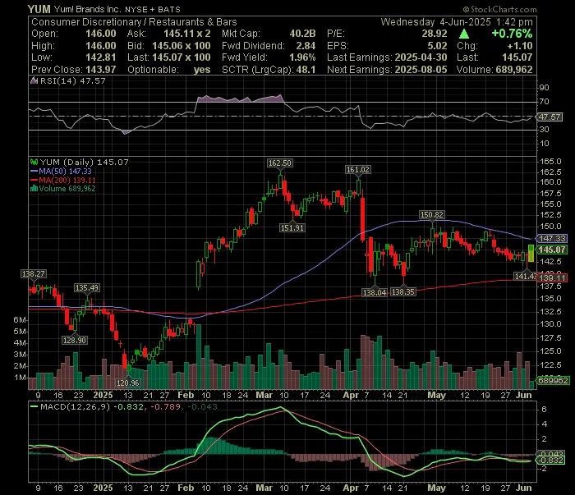Click the Optionable value yes
This screenshot has width=575, height=495.
pos(202,70)
